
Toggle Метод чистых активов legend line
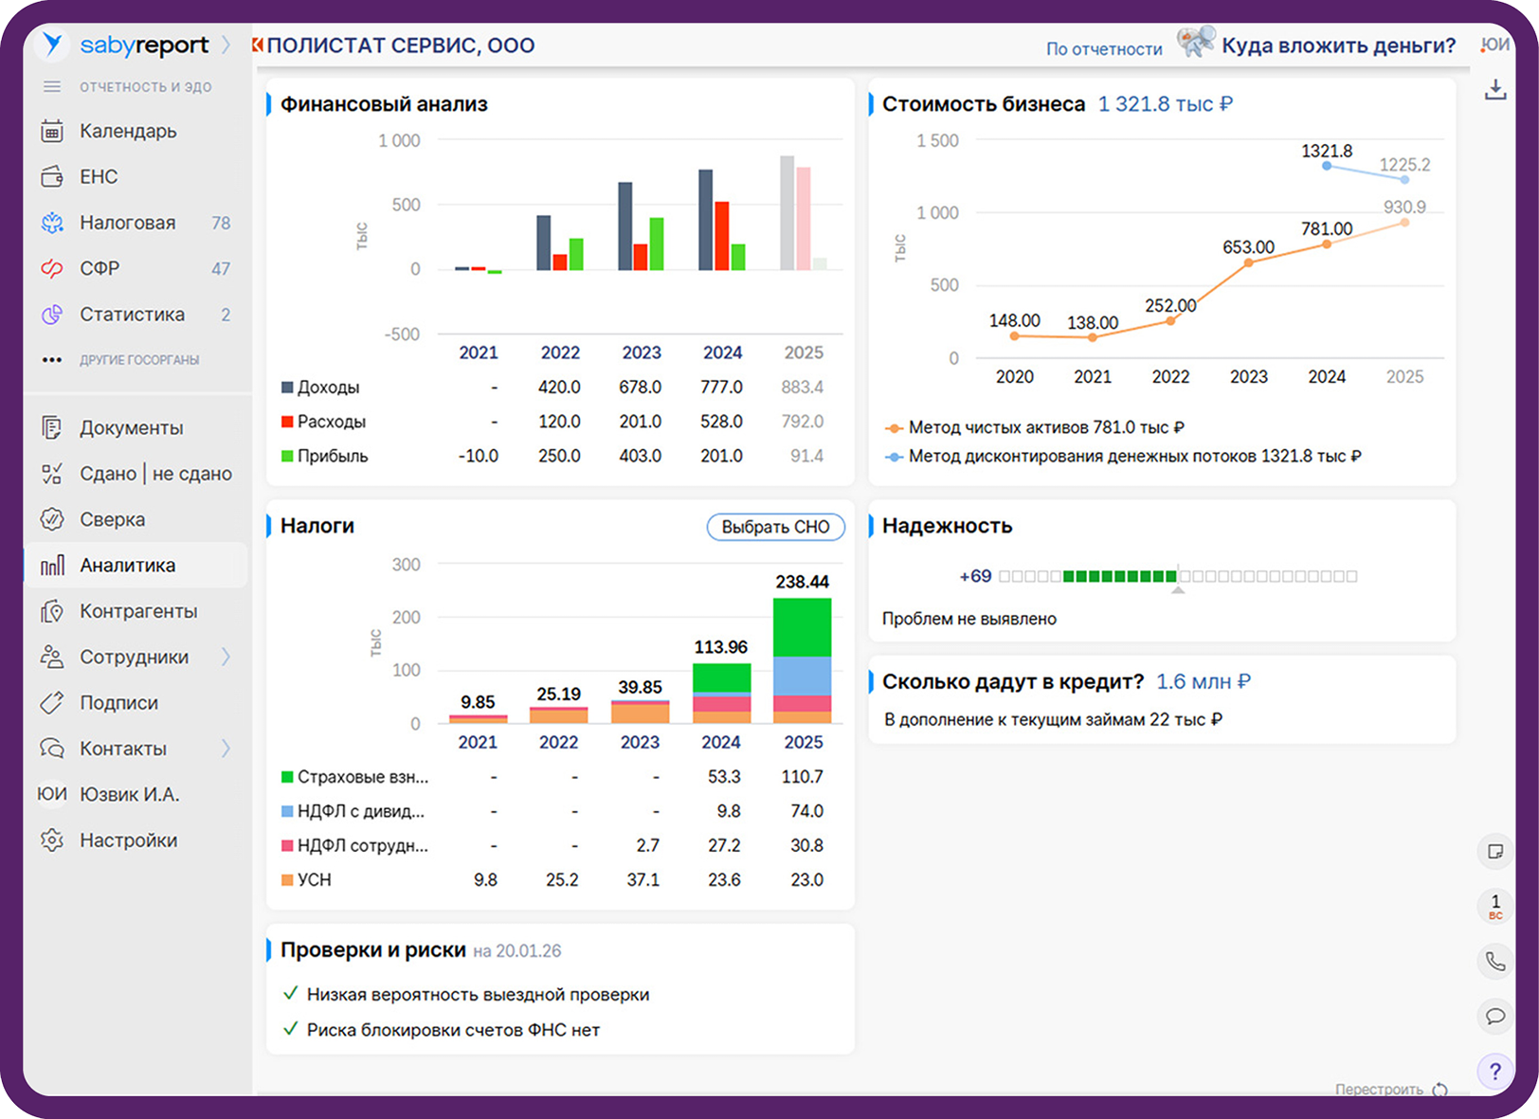pos(1036,428)
